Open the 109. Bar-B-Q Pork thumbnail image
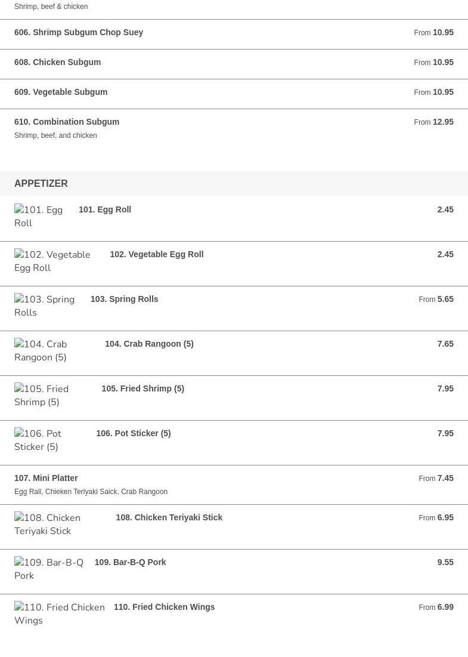The image size is (468, 657). pos(49,569)
